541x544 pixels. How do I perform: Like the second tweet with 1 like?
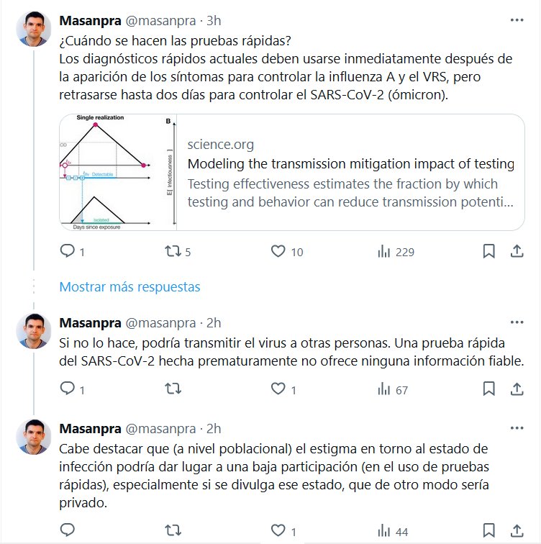[278, 389]
